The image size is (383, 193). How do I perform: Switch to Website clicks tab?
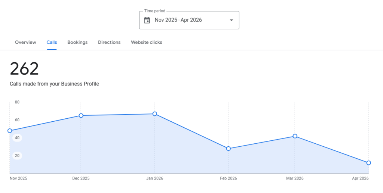146,42
